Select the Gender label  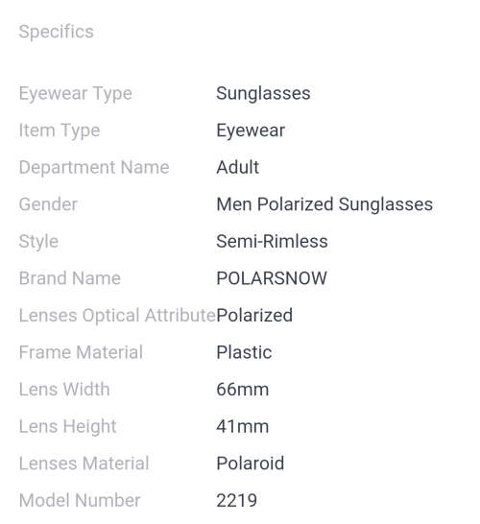[x=48, y=204]
